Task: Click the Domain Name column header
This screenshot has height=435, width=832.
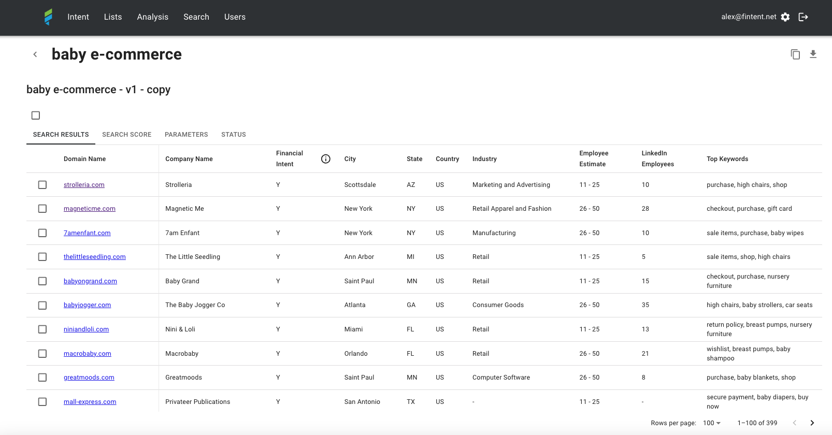Action: point(85,159)
